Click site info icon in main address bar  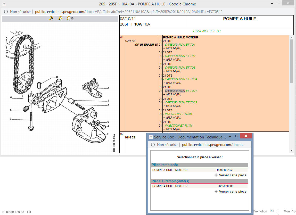[x=6, y=12]
